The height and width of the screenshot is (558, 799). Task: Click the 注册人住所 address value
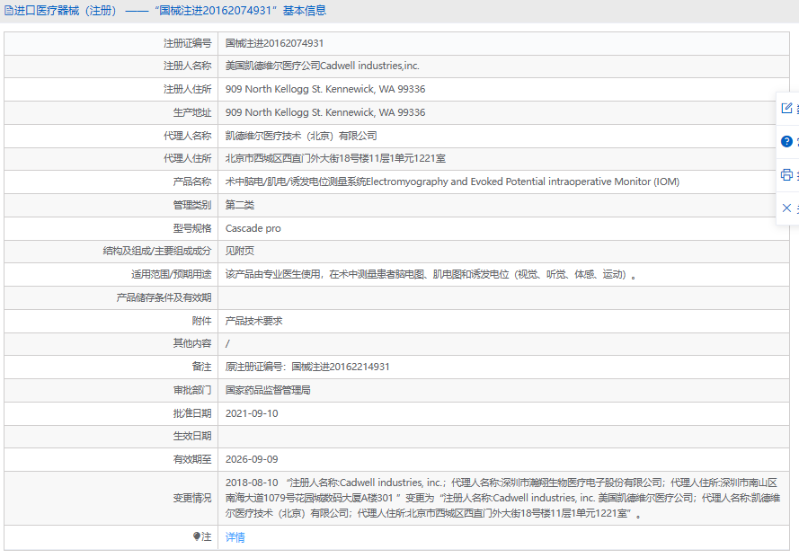click(x=325, y=89)
